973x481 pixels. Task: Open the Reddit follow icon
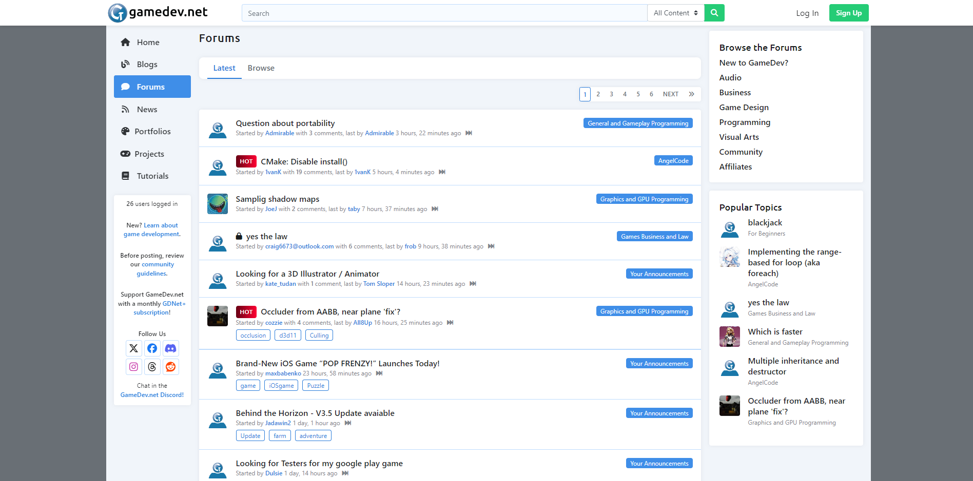click(x=171, y=367)
